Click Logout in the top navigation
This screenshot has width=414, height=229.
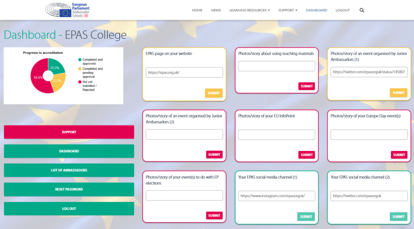342,10
